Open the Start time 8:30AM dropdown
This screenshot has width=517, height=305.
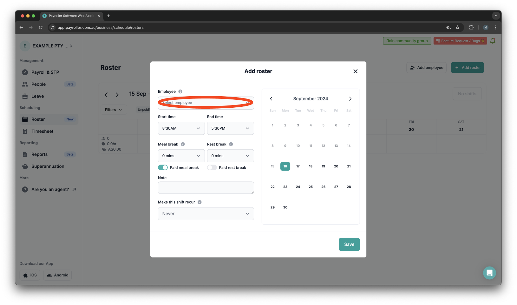pyautogui.click(x=181, y=128)
